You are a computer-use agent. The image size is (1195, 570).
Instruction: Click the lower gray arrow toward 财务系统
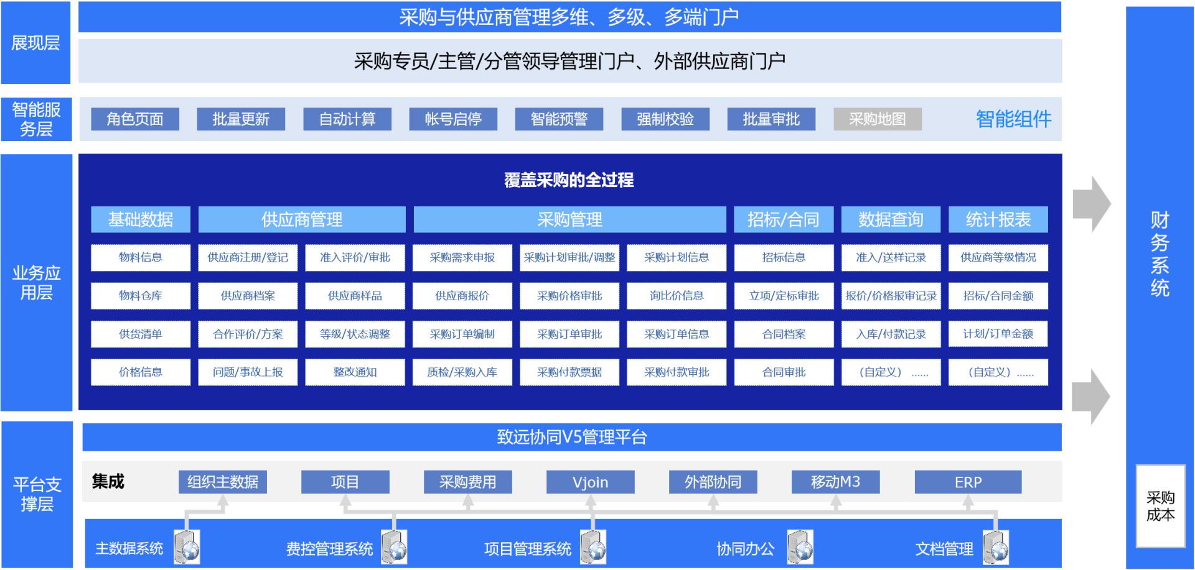1090,396
